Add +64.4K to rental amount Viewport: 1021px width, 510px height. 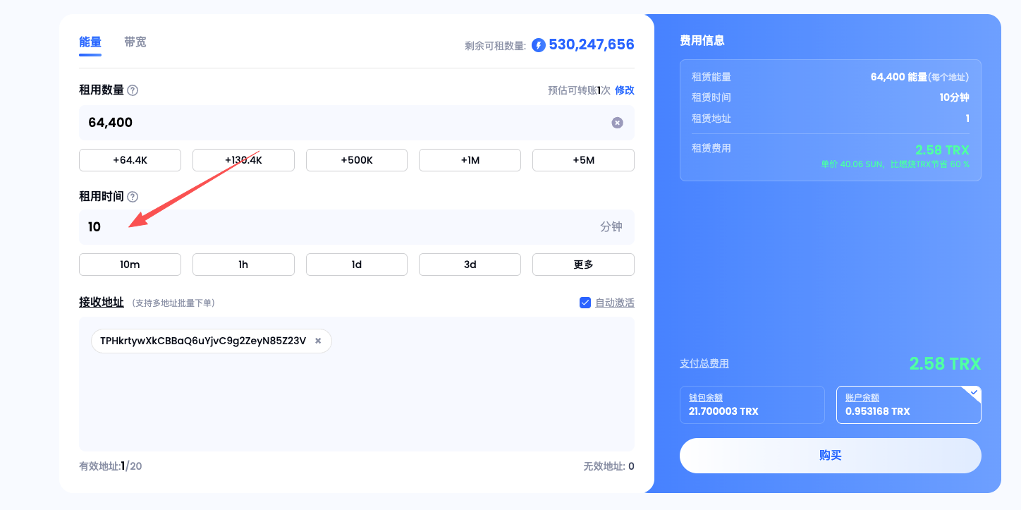coord(130,160)
